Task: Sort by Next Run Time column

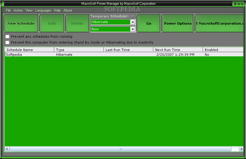Action: pyautogui.click(x=178, y=50)
